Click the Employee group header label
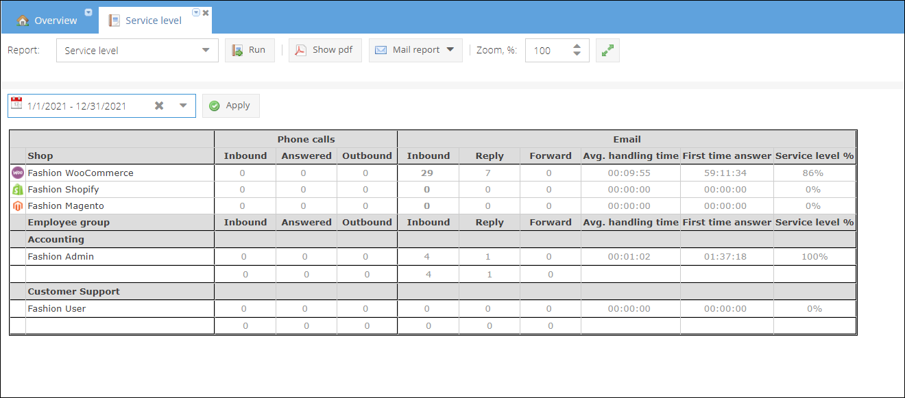Viewport: 905px width, 398px height. point(69,223)
